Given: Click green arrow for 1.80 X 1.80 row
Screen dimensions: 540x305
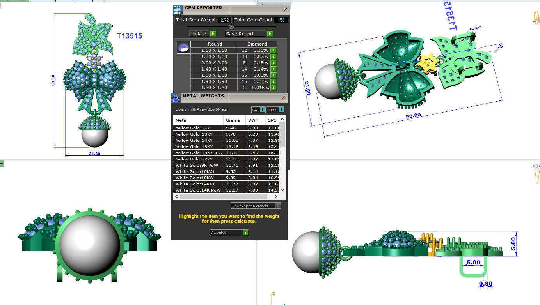Looking at the screenshot, I should coord(274,56).
